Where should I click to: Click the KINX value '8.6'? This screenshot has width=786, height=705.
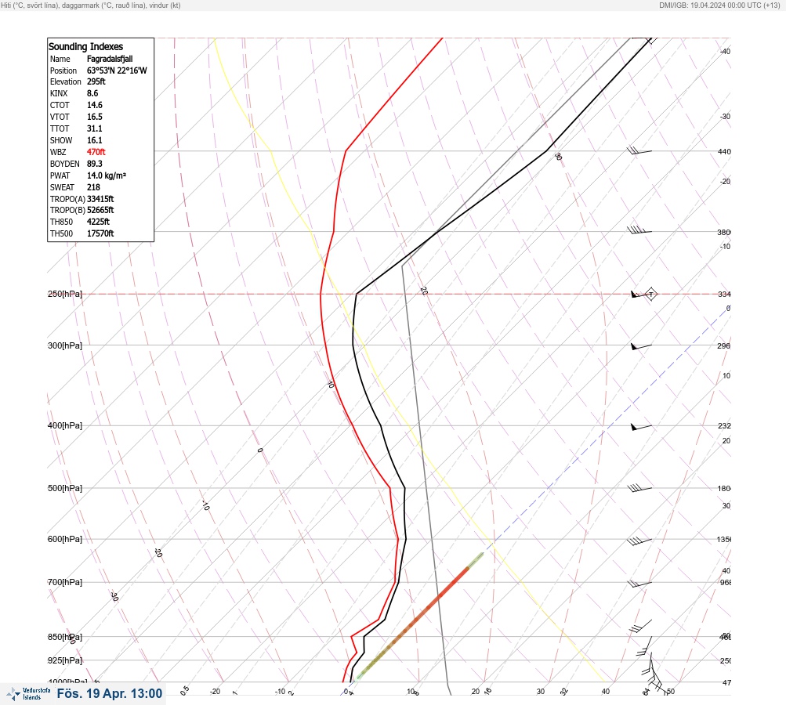coord(92,93)
